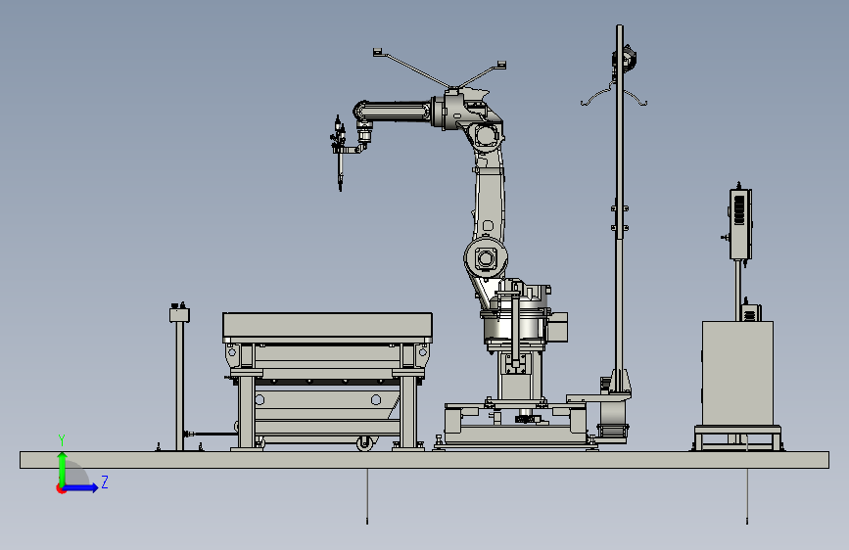This screenshot has height=550, width=849.
Task: Select the pendant control box on stand
Action: [739, 223]
